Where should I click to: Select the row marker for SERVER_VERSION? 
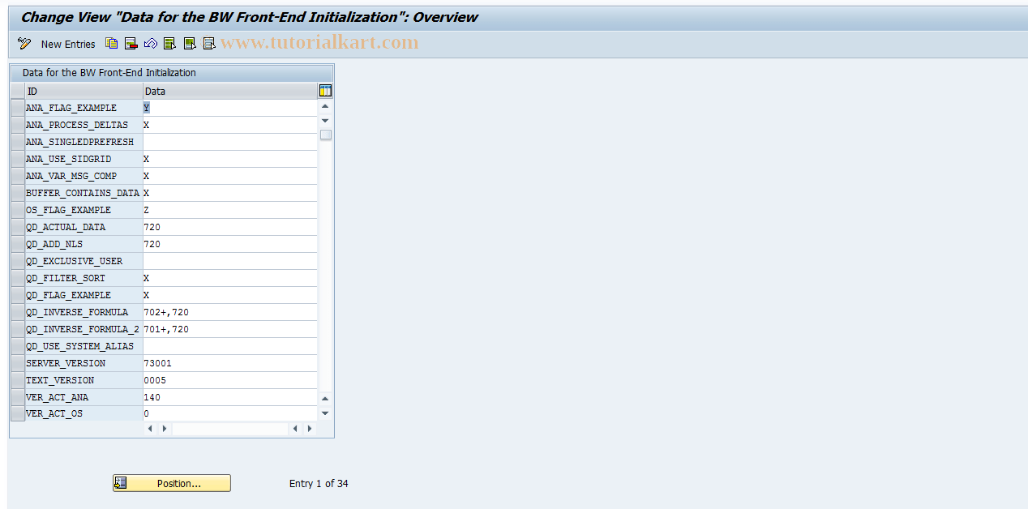(x=16, y=363)
